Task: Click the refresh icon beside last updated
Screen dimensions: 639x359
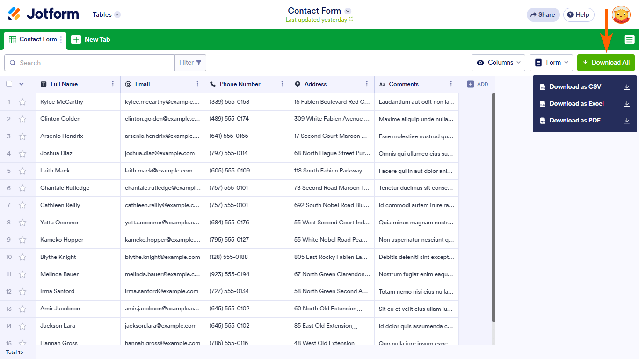Action: (x=351, y=20)
